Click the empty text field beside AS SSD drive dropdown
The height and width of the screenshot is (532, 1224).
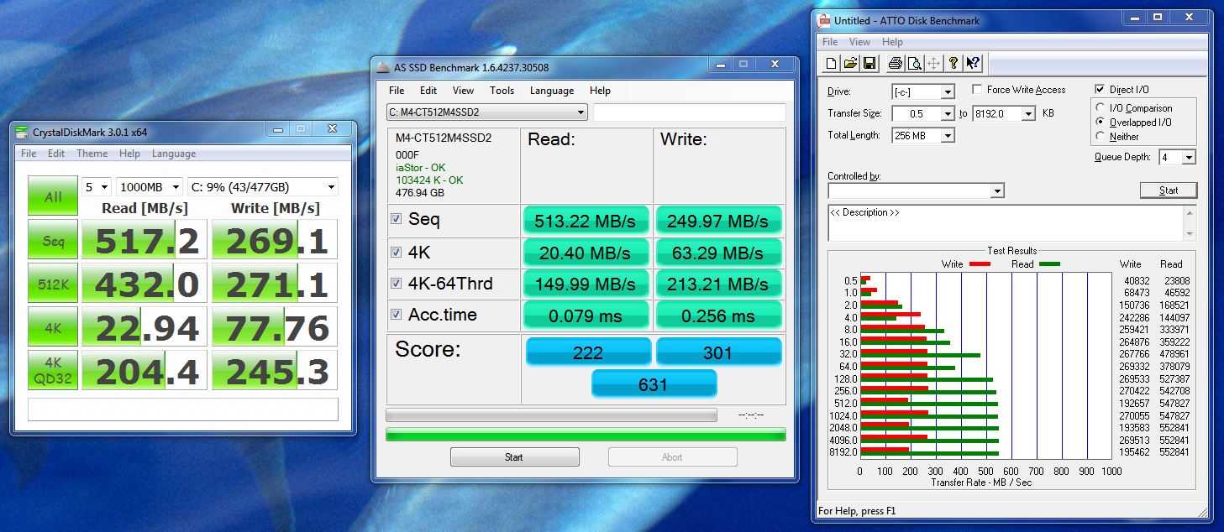pyautogui.click(x=690, y=112)
